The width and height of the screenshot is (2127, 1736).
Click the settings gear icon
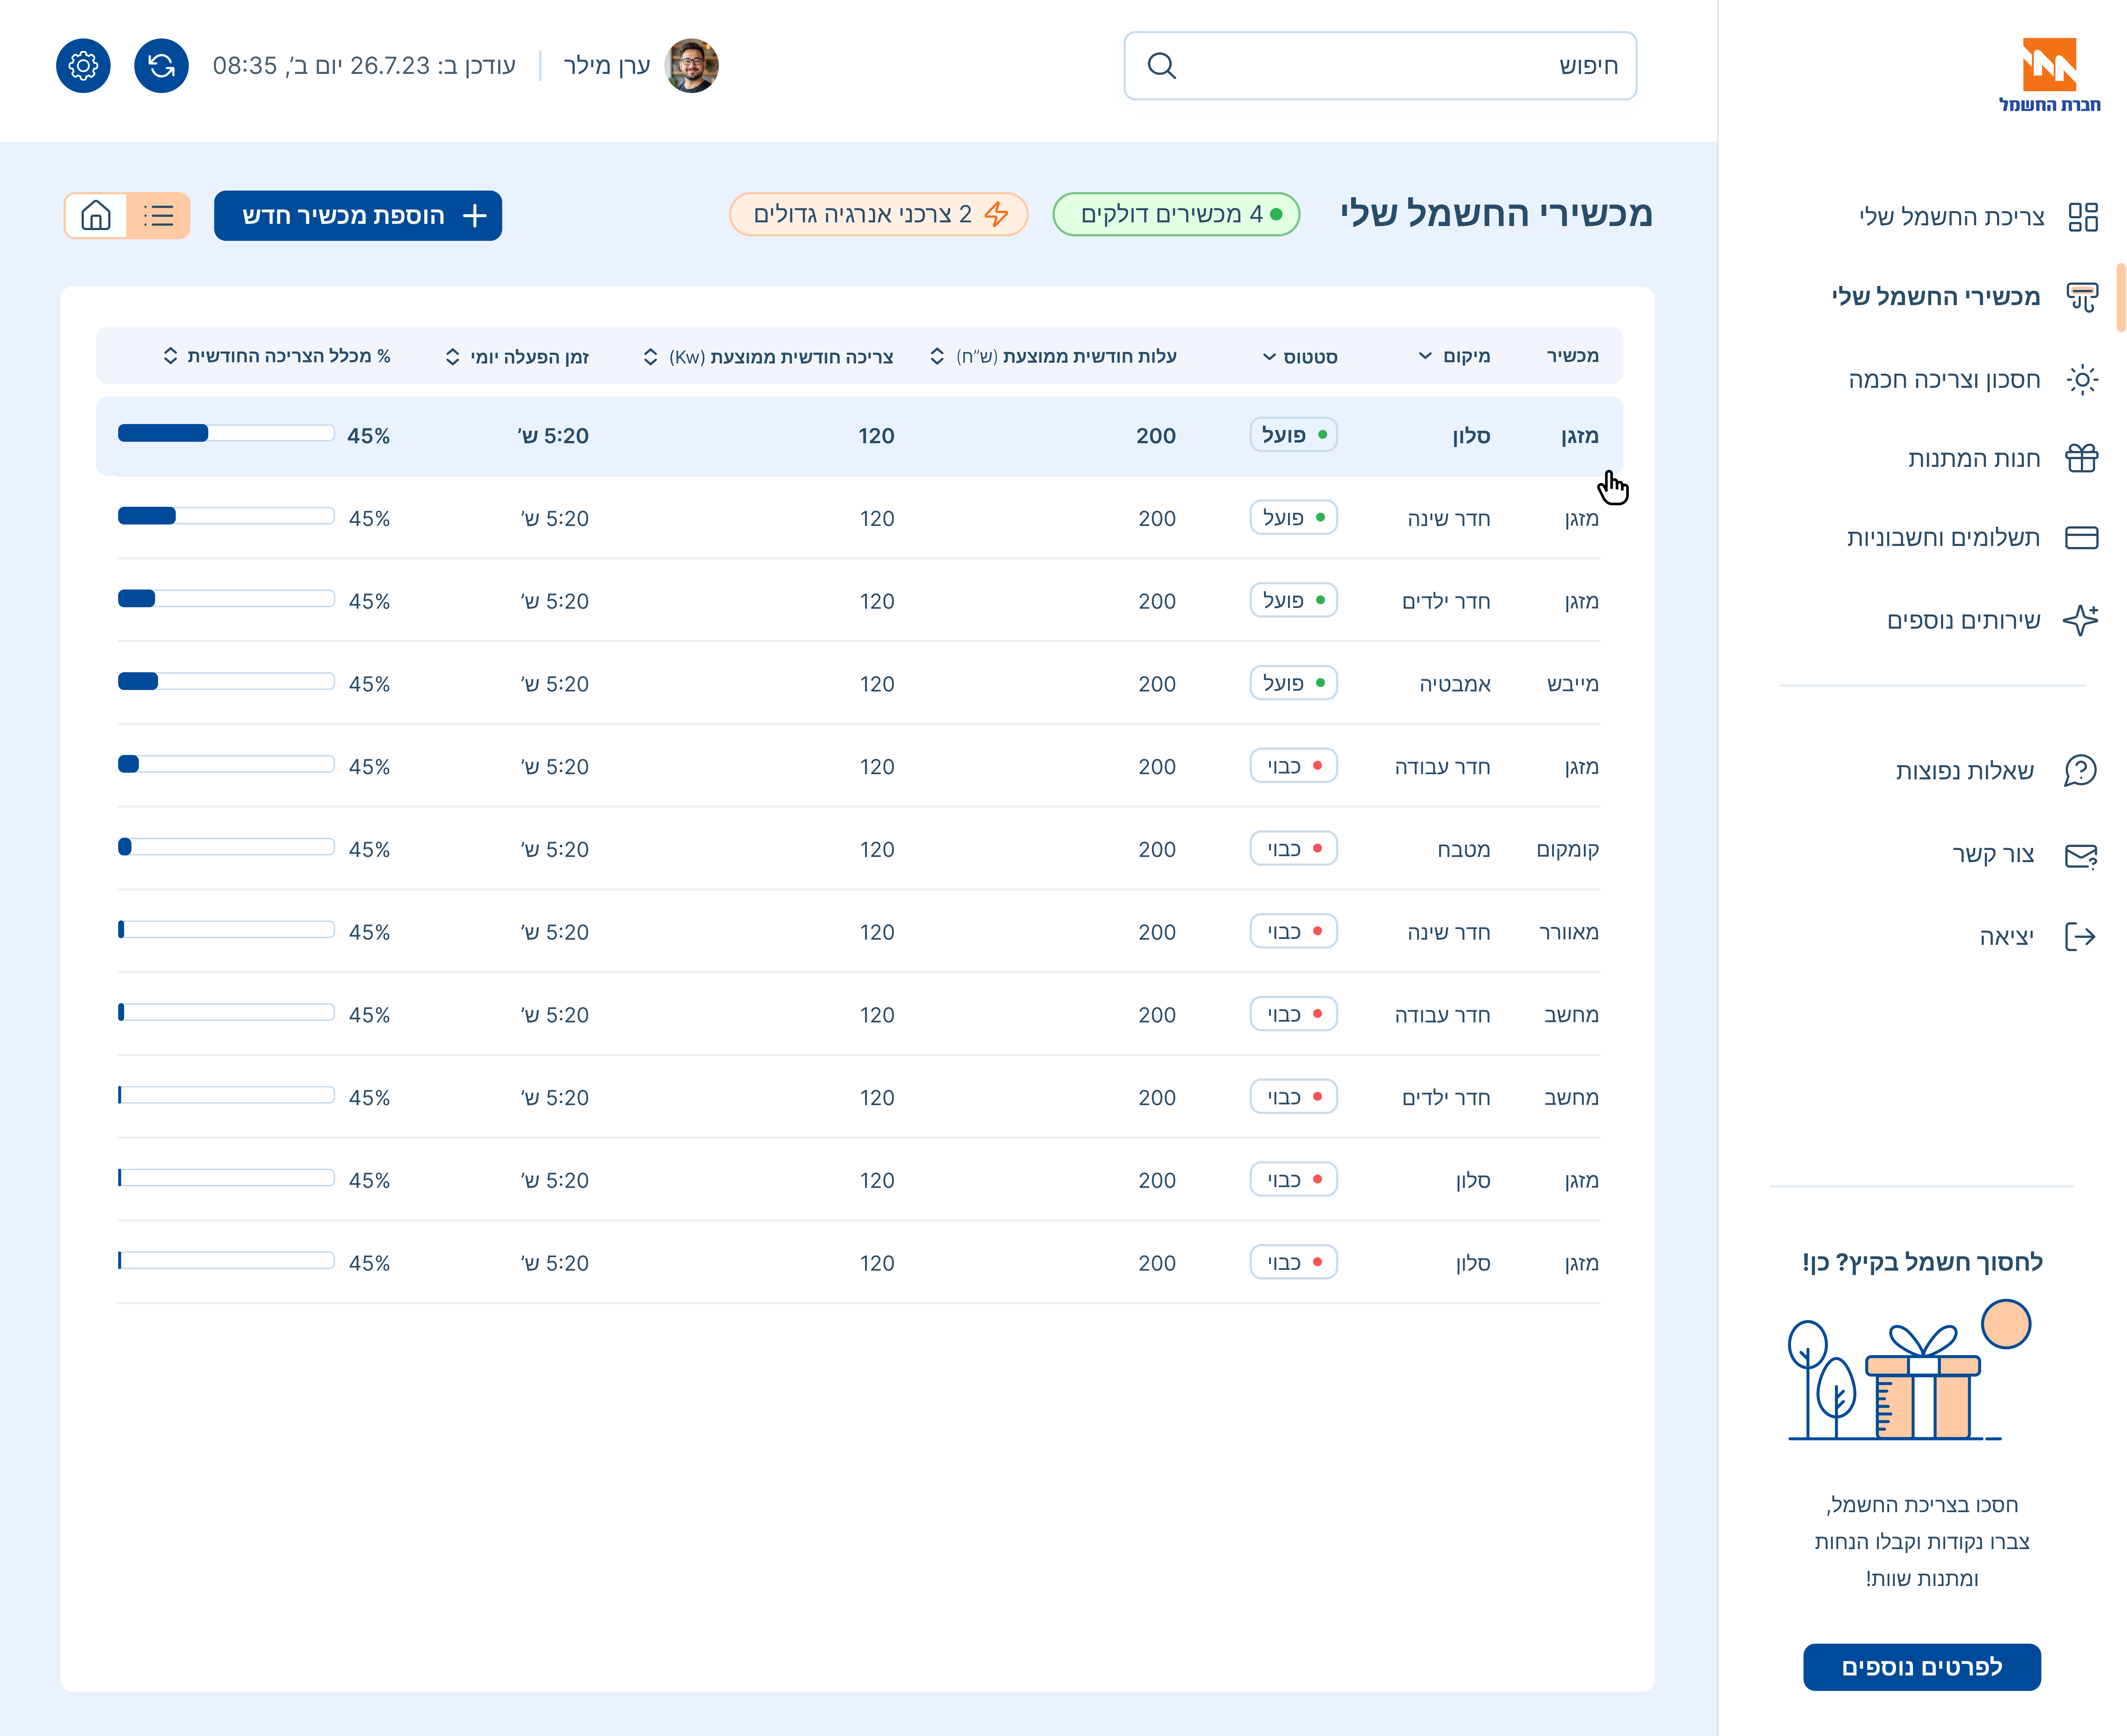tap(83, 66)
